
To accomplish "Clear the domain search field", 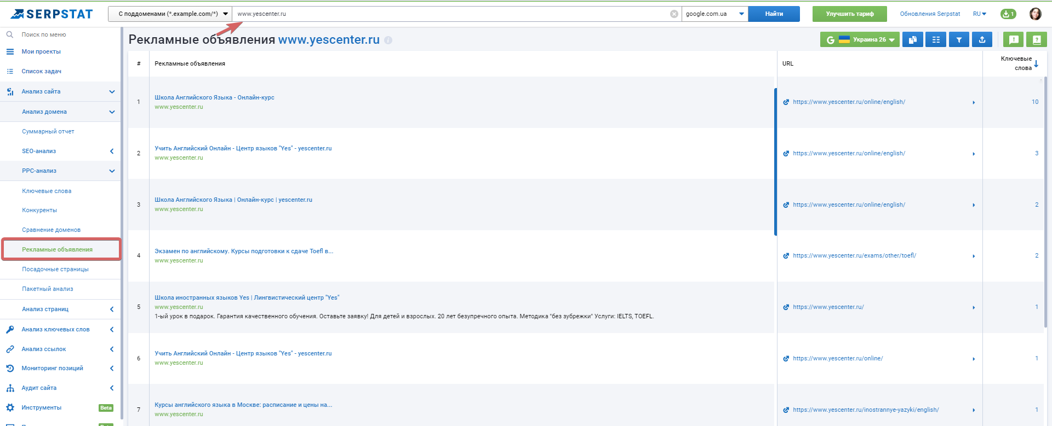I will [674, 14].
